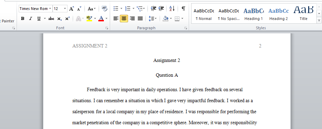Click the Sort icon
The height and width of the screenshot is (129, 322).
coord(172,9)
